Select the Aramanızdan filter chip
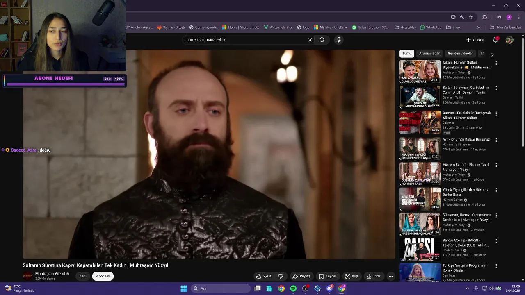Image resolution: width=525 pixels, height=295 pixels. click(429, 53)
